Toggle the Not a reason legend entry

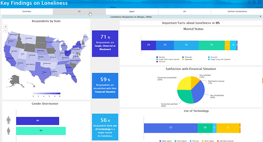[181, 141]
